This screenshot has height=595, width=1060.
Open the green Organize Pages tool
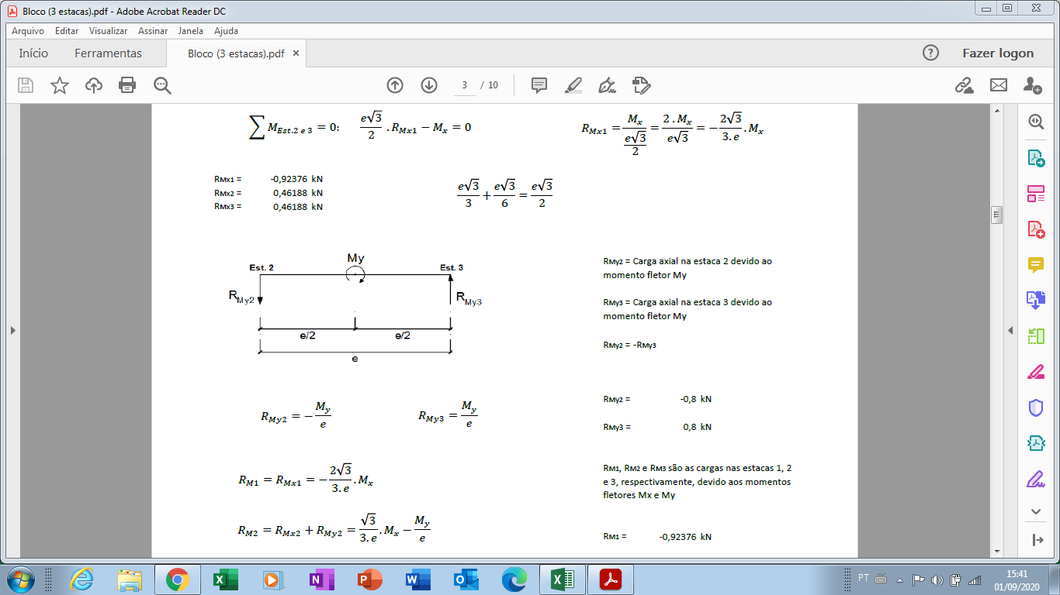pos(1036,336)
